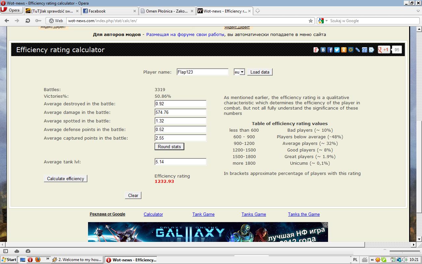The image size is (422, 264).
Task: Open the Tanks Game ad link
Action: tap(254, 214)
